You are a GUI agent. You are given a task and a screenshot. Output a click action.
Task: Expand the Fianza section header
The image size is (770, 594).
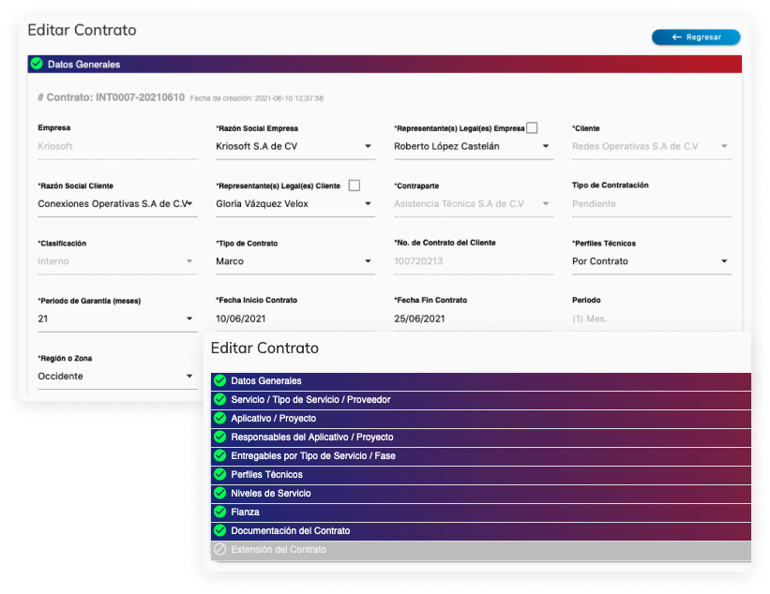(478, 512)
